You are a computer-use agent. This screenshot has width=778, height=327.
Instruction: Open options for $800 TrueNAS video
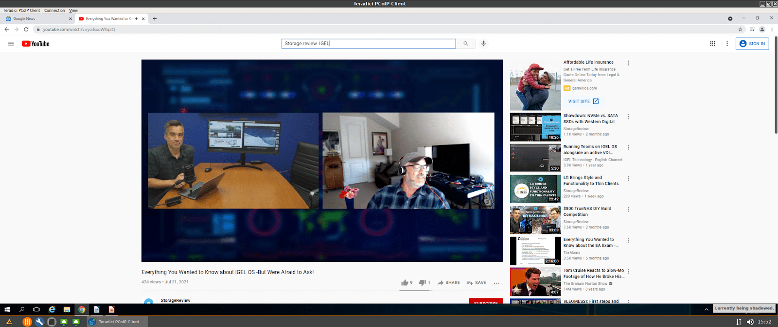[629, 210]
